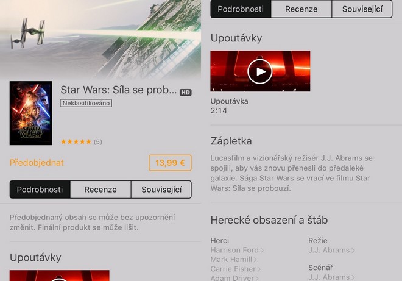Image resolution: width=402 pixels, height=281 pixels.
Task: Open top-right Recenze tab
Action: [301, 9]
